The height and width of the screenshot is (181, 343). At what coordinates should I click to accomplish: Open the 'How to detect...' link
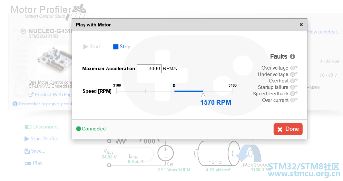324,32
